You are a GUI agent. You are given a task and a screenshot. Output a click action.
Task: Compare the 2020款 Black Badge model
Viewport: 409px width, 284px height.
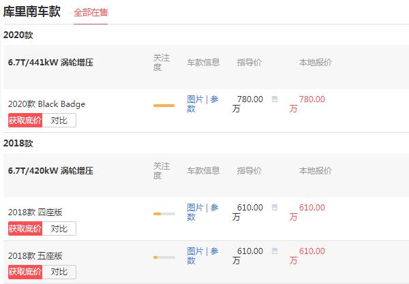pyautogui.click(x=59, y=121)
